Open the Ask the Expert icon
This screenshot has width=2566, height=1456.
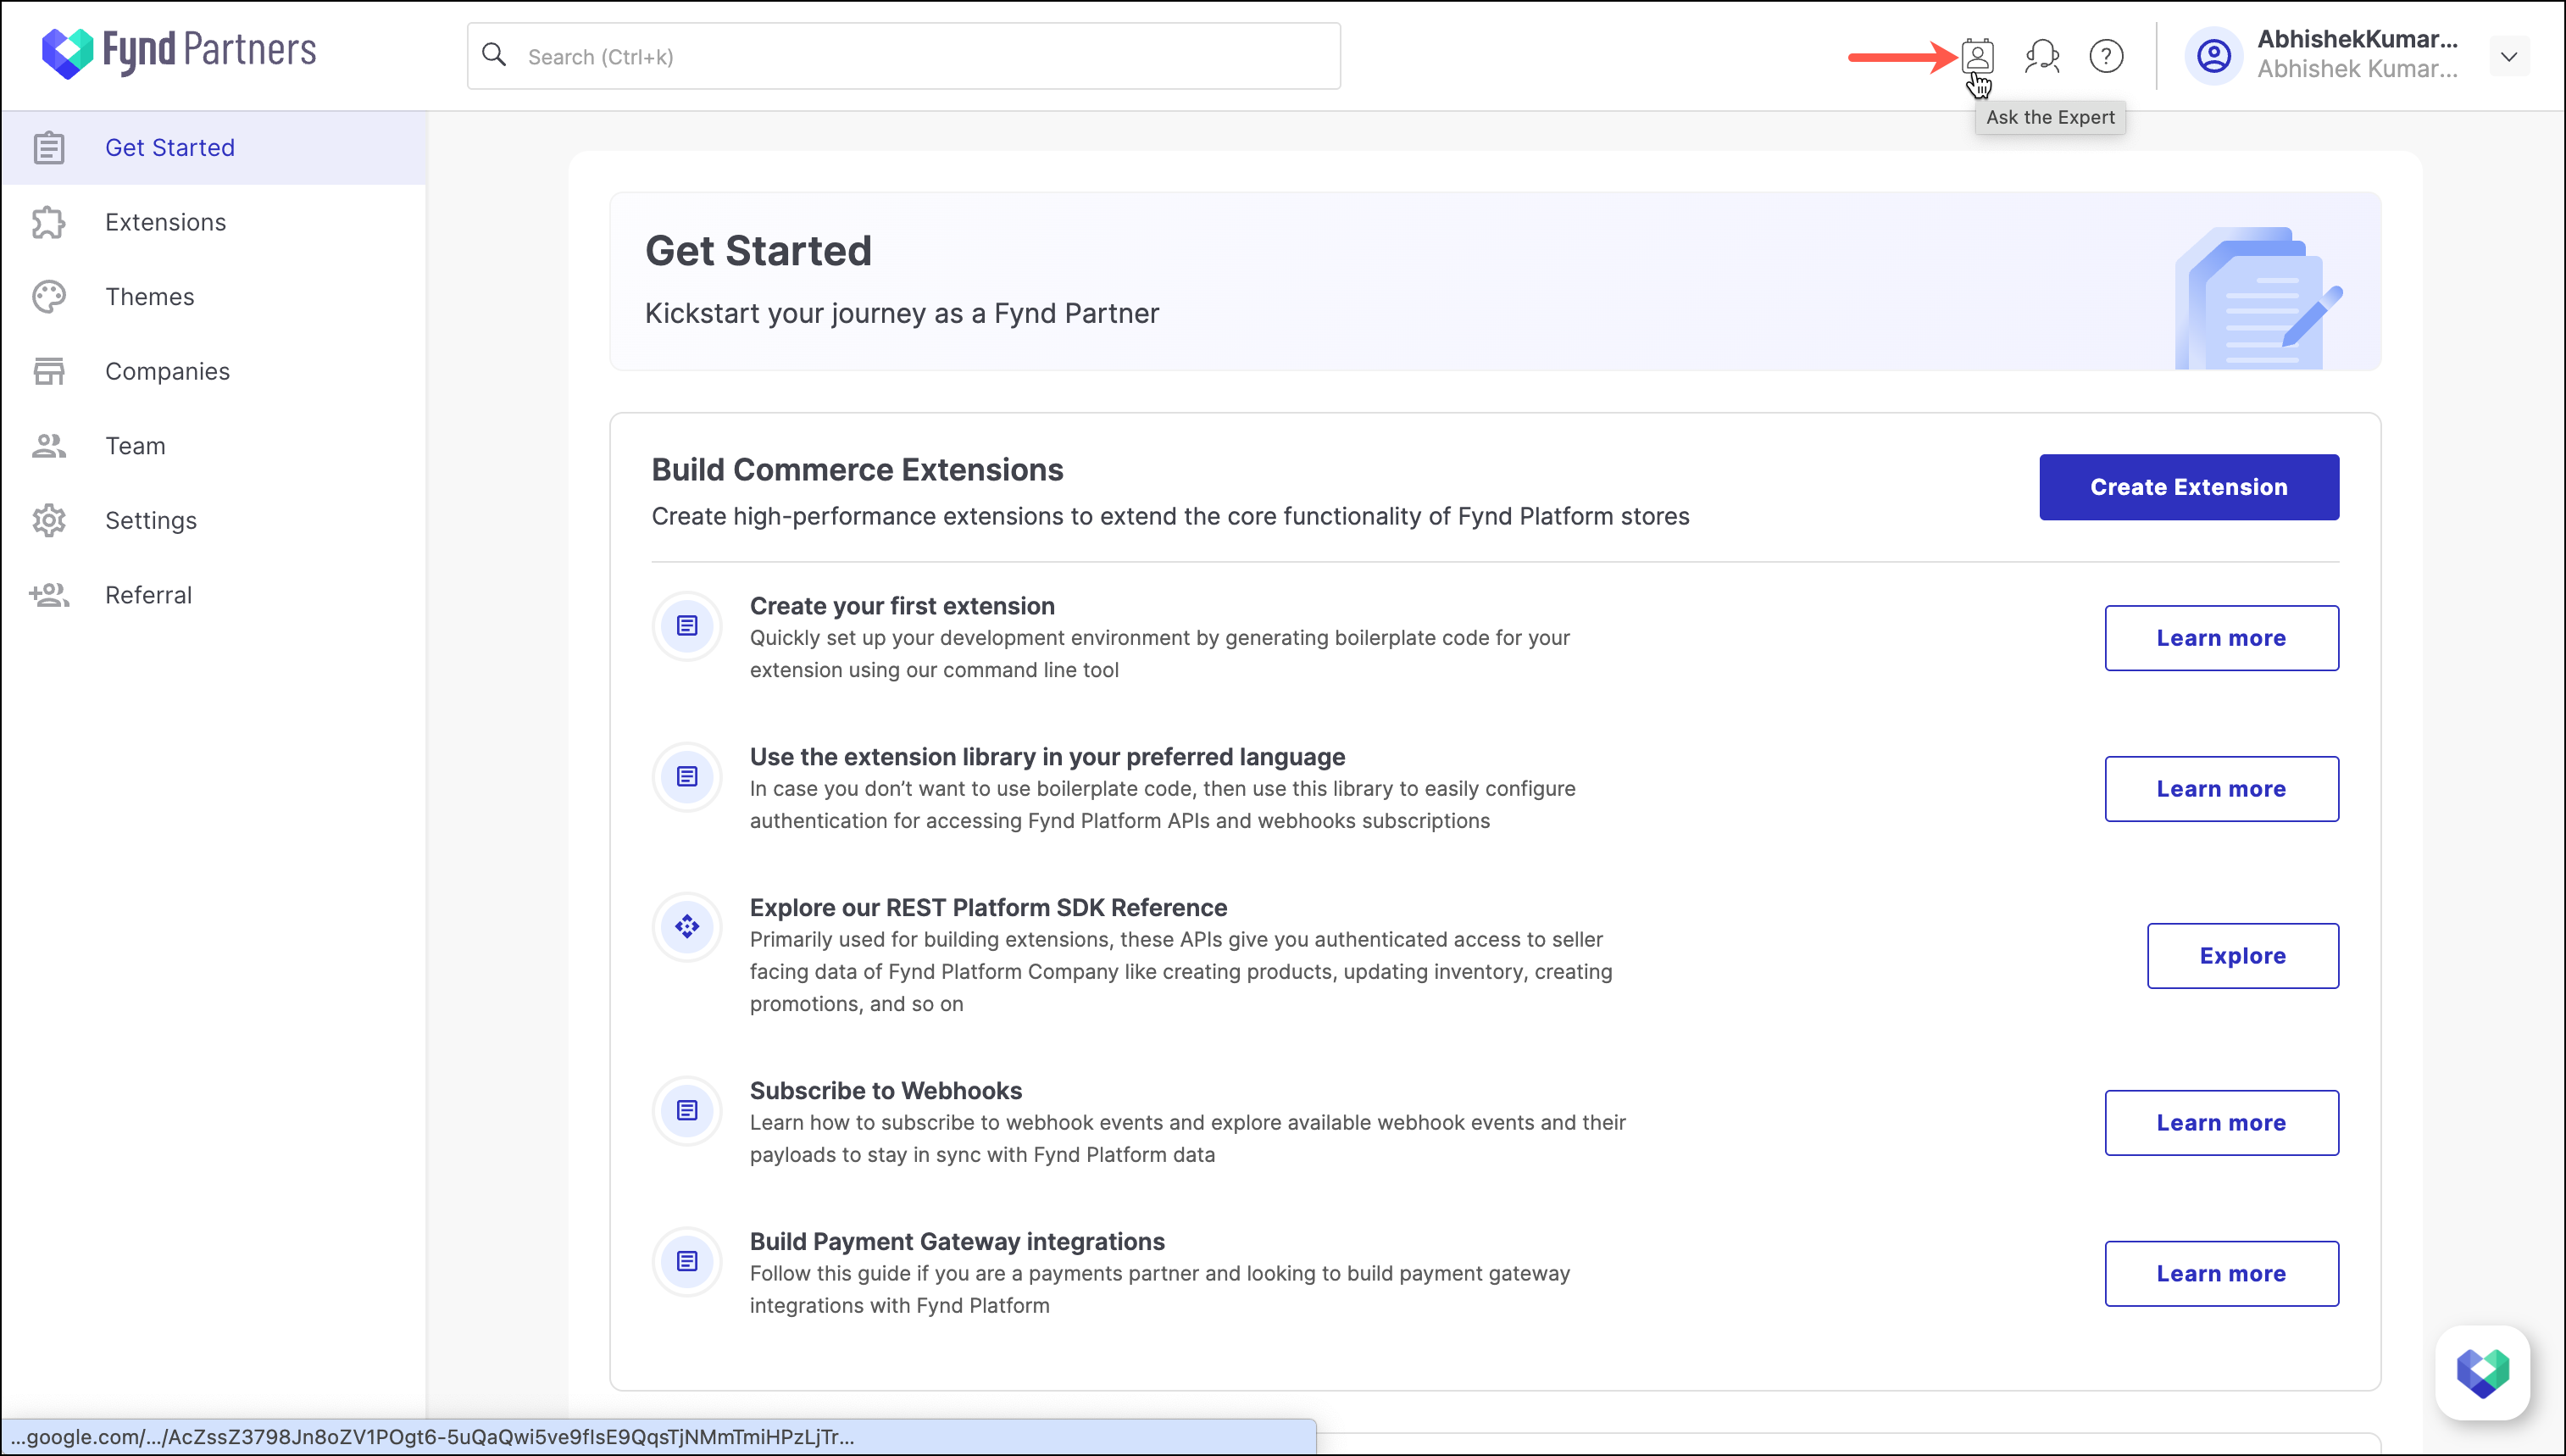tap(1977, 56)
